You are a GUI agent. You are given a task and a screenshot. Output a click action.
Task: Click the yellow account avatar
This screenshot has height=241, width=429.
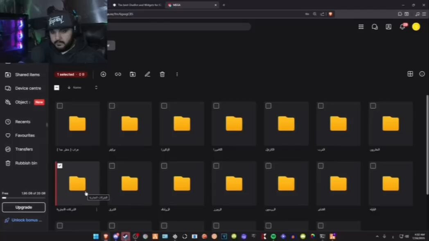[416, 27]
